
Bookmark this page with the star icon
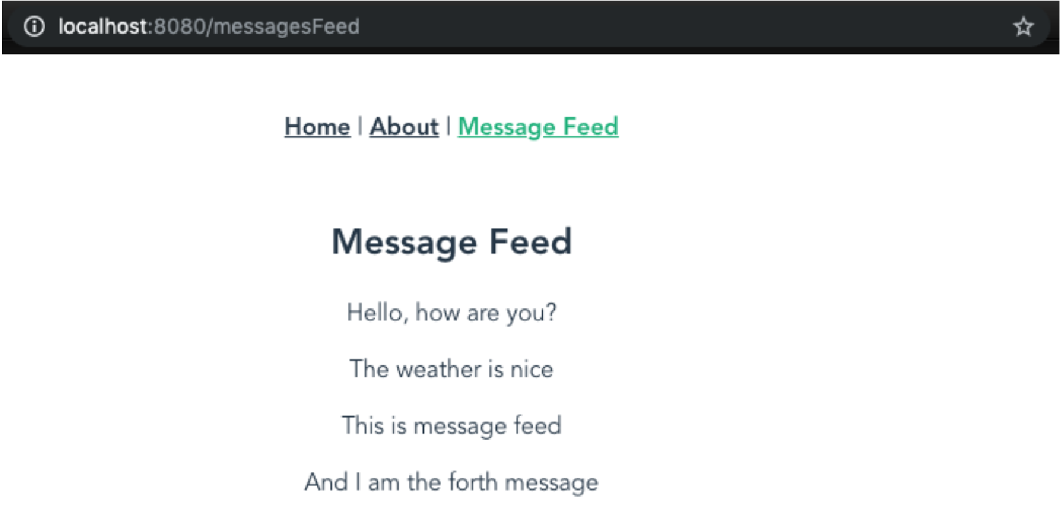[1023, 27]
